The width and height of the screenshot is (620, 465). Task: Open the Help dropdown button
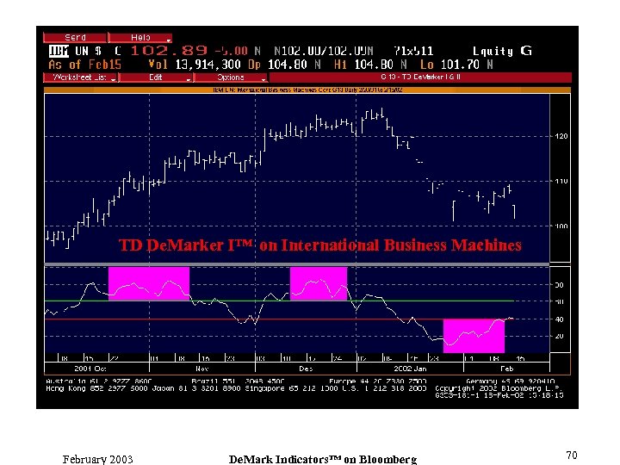click(x=140, y=38)
